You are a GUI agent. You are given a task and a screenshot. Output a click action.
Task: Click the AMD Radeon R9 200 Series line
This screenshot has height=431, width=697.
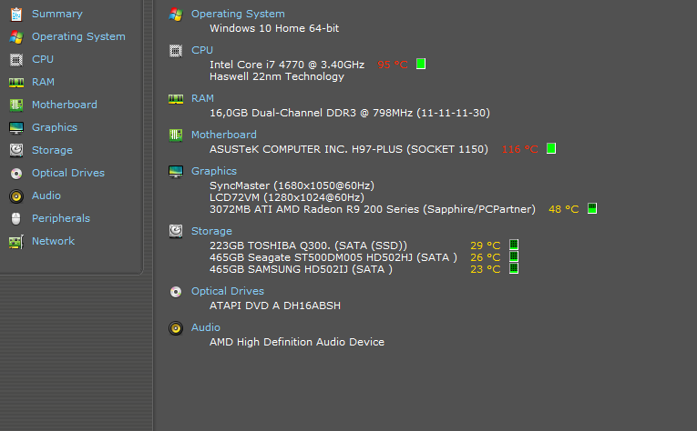click(373, 209)
